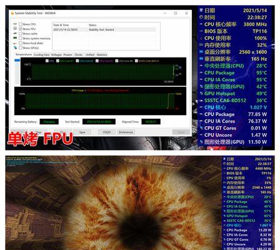Select the 'Stability Test Started' log row

[104, 29]
